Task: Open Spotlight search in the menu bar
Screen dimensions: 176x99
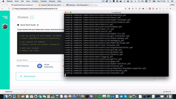Action: (x=168, y=1)
